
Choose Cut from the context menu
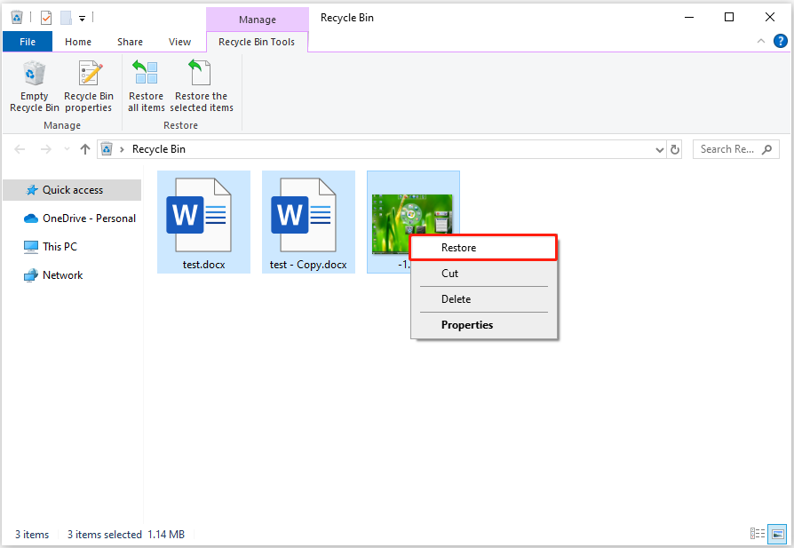(x=483, y=274)
